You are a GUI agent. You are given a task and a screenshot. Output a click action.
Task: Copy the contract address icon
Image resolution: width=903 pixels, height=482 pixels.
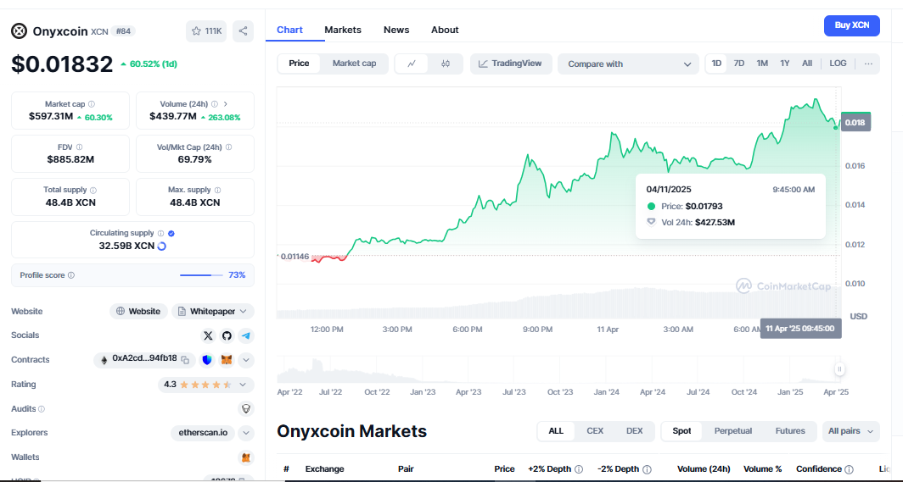(x=185, y=360)
